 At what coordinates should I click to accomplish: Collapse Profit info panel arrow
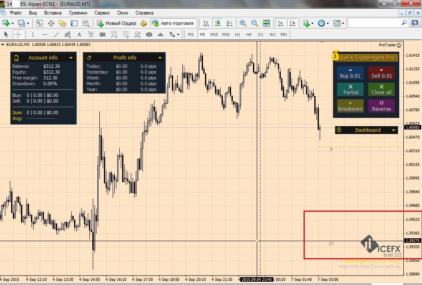coord(160,58)
